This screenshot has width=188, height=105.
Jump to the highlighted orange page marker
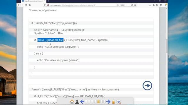tap(98, 102)
